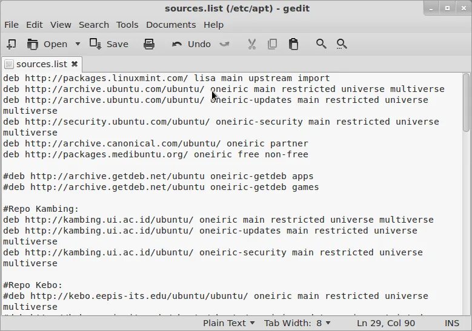Select the sources.list tab
472x331 pixels.
tap(41, 64)
